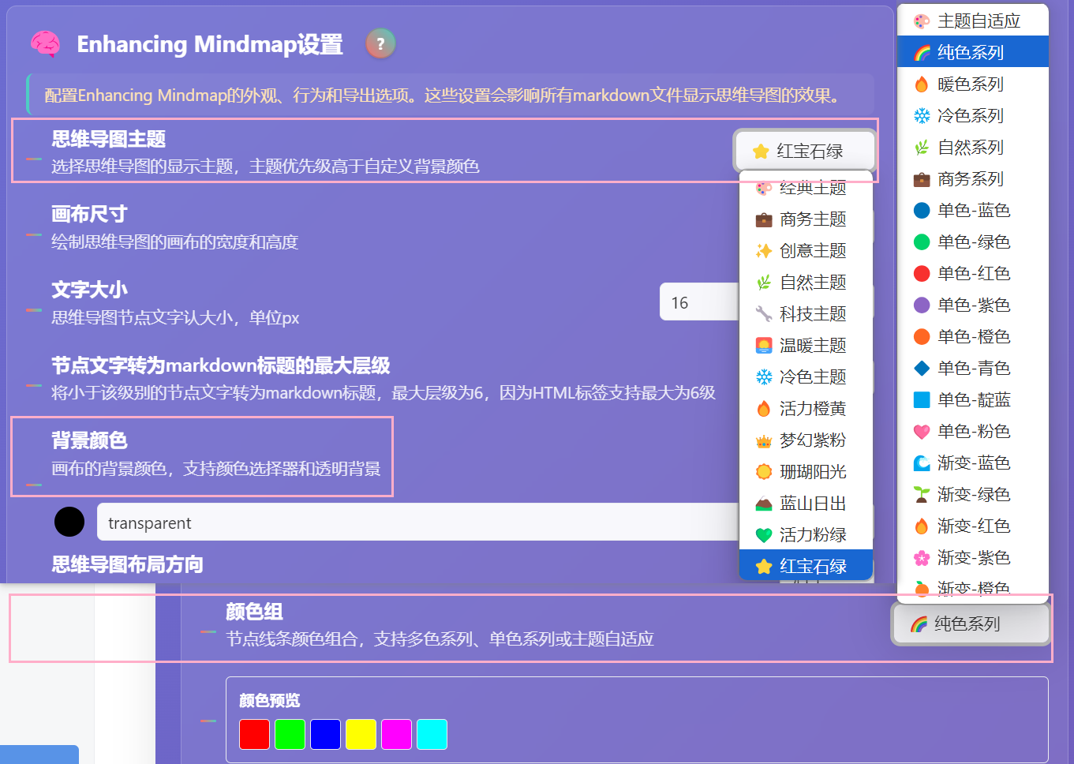Screen dimensions: 1074x764
Task: Click the help question mark button
Action: click(x=380, y=44)
